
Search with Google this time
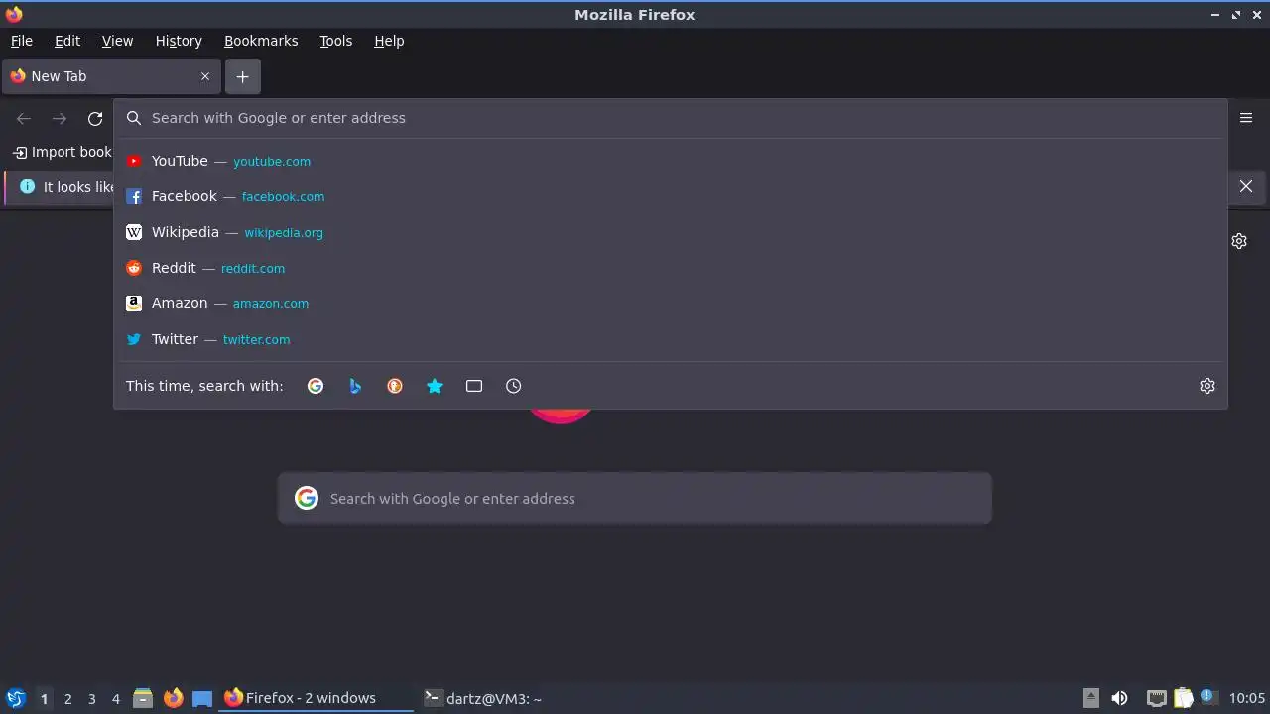pos(316,386)
